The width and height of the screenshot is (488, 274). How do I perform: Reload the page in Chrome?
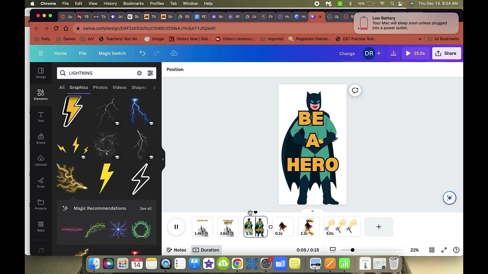coord(56,28)
